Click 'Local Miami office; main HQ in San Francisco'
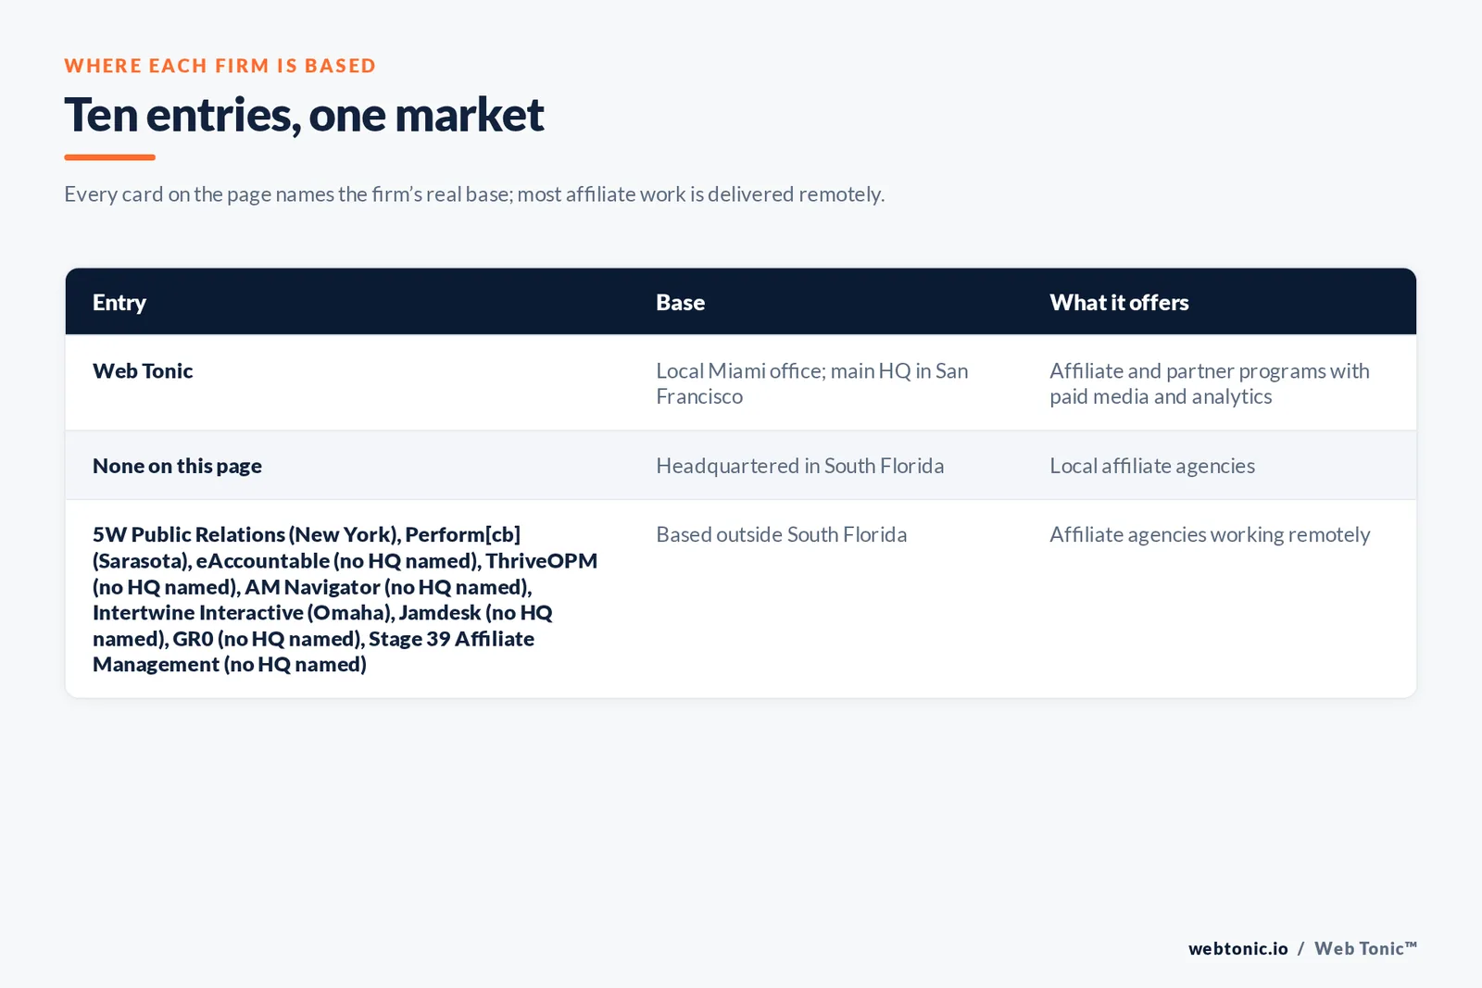1482x988 pixels. pos(812,383)
